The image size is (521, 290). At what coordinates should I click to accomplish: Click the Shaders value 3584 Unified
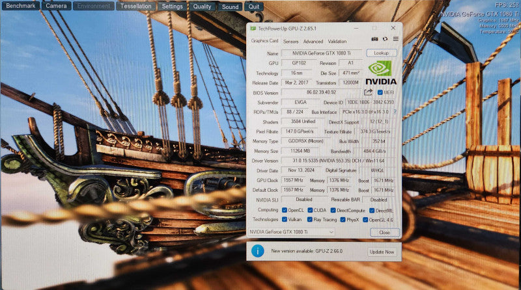pos(303,122)
